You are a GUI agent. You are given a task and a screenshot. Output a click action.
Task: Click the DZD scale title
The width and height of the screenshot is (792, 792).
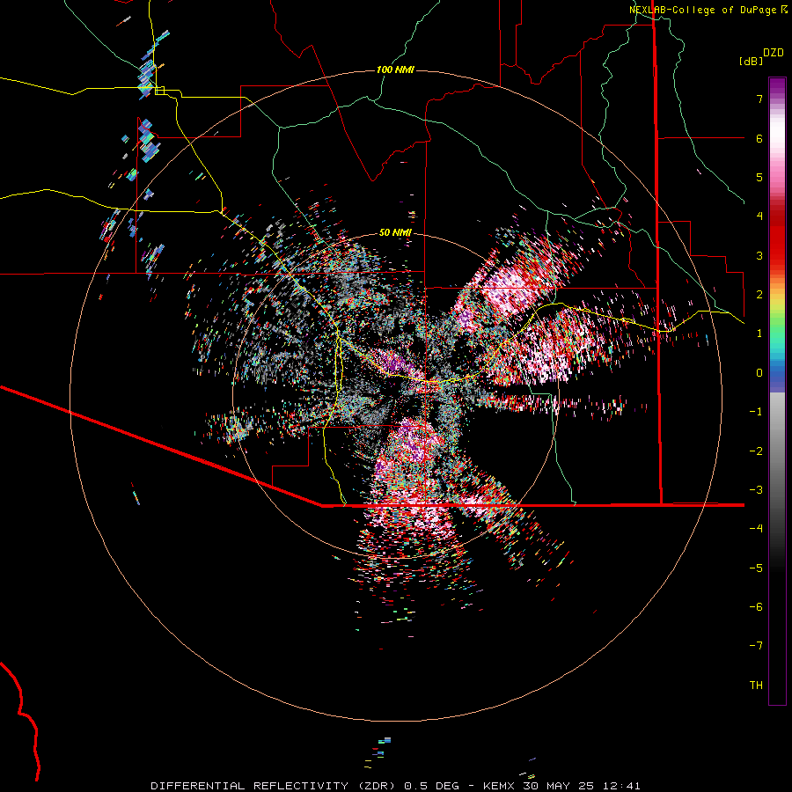click(774, 53)
